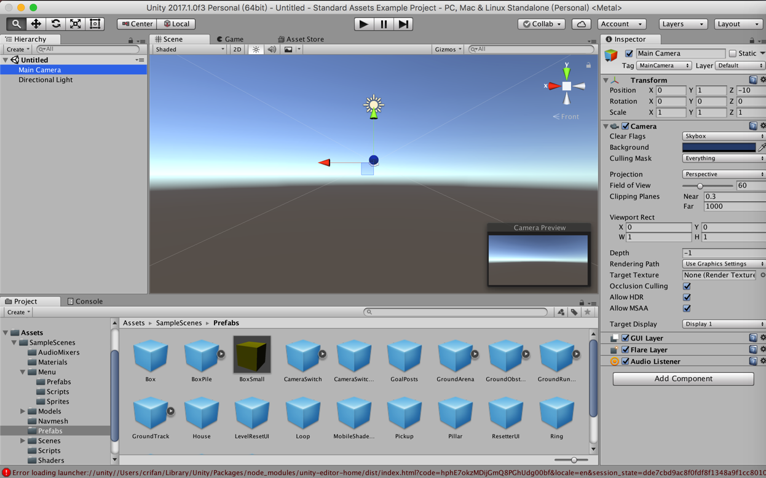Select the Move tool
766x478 pixels.
click(36, 24)
